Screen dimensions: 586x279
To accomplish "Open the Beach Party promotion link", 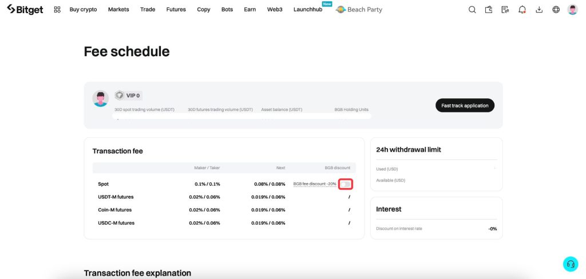I will pos(359,10).
